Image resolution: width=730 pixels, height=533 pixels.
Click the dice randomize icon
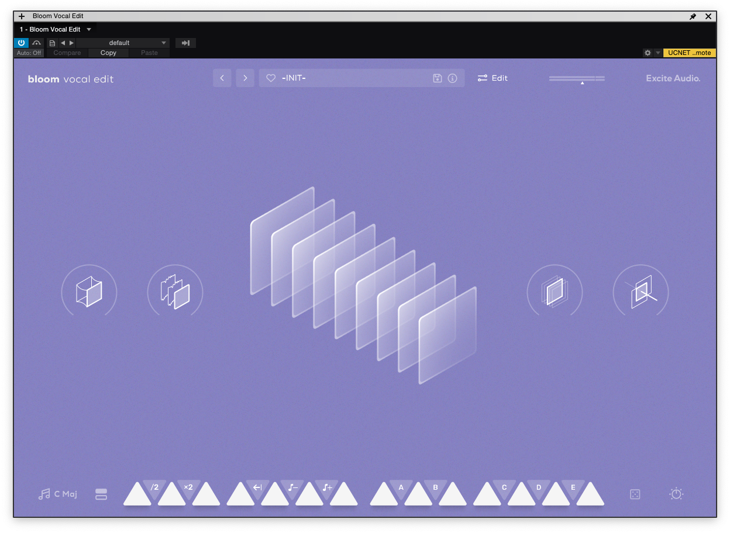point(635,494)
